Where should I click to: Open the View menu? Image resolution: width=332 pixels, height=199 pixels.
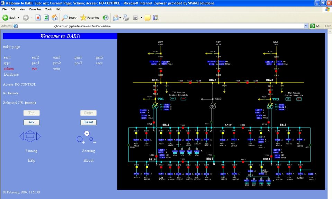click(23, 9)
